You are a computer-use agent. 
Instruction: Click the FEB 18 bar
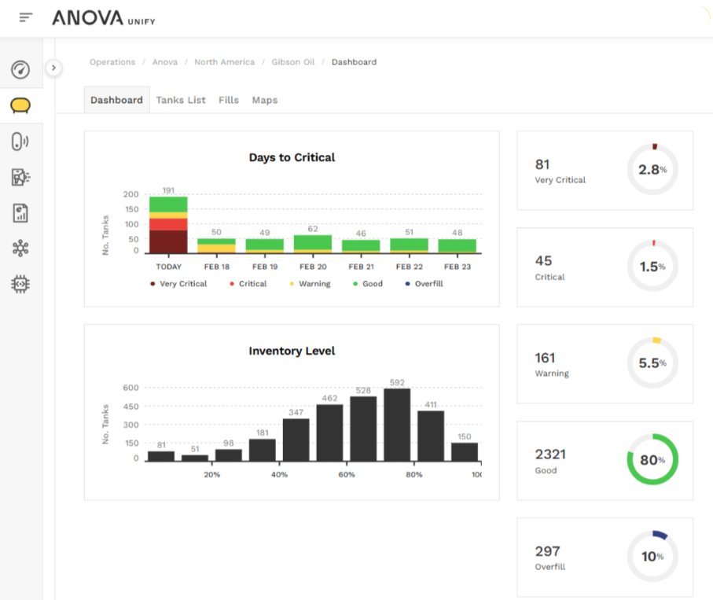[216, 245]
